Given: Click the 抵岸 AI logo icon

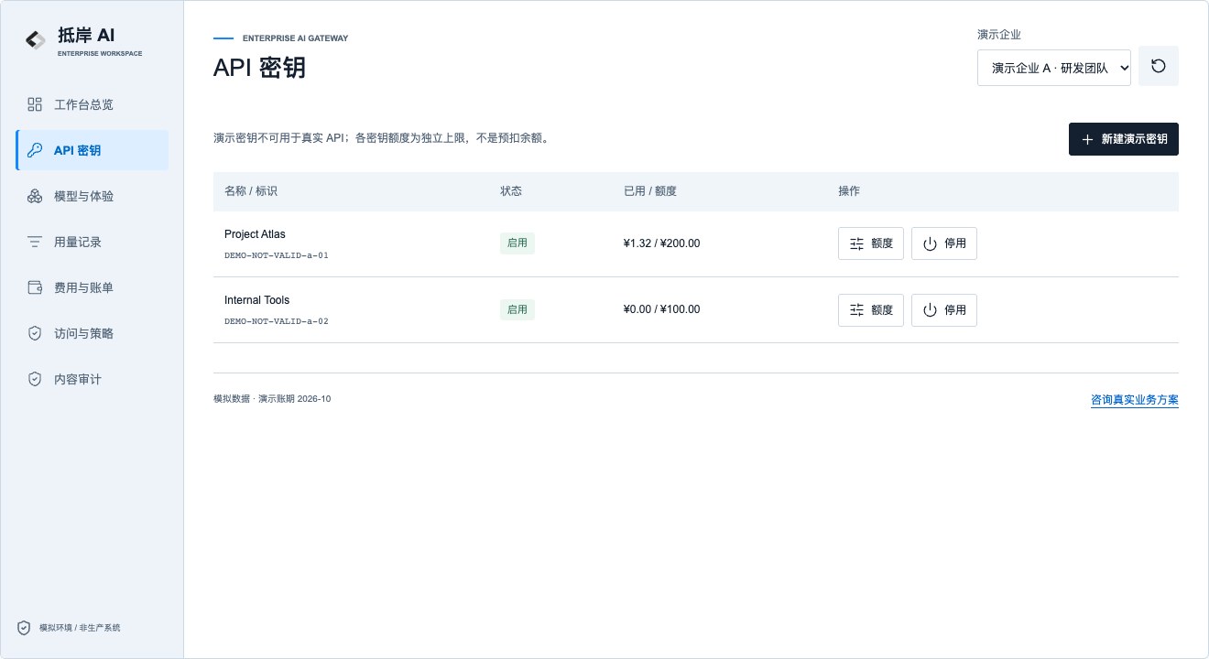Looking at the screenshot, I should pos(35,40).
